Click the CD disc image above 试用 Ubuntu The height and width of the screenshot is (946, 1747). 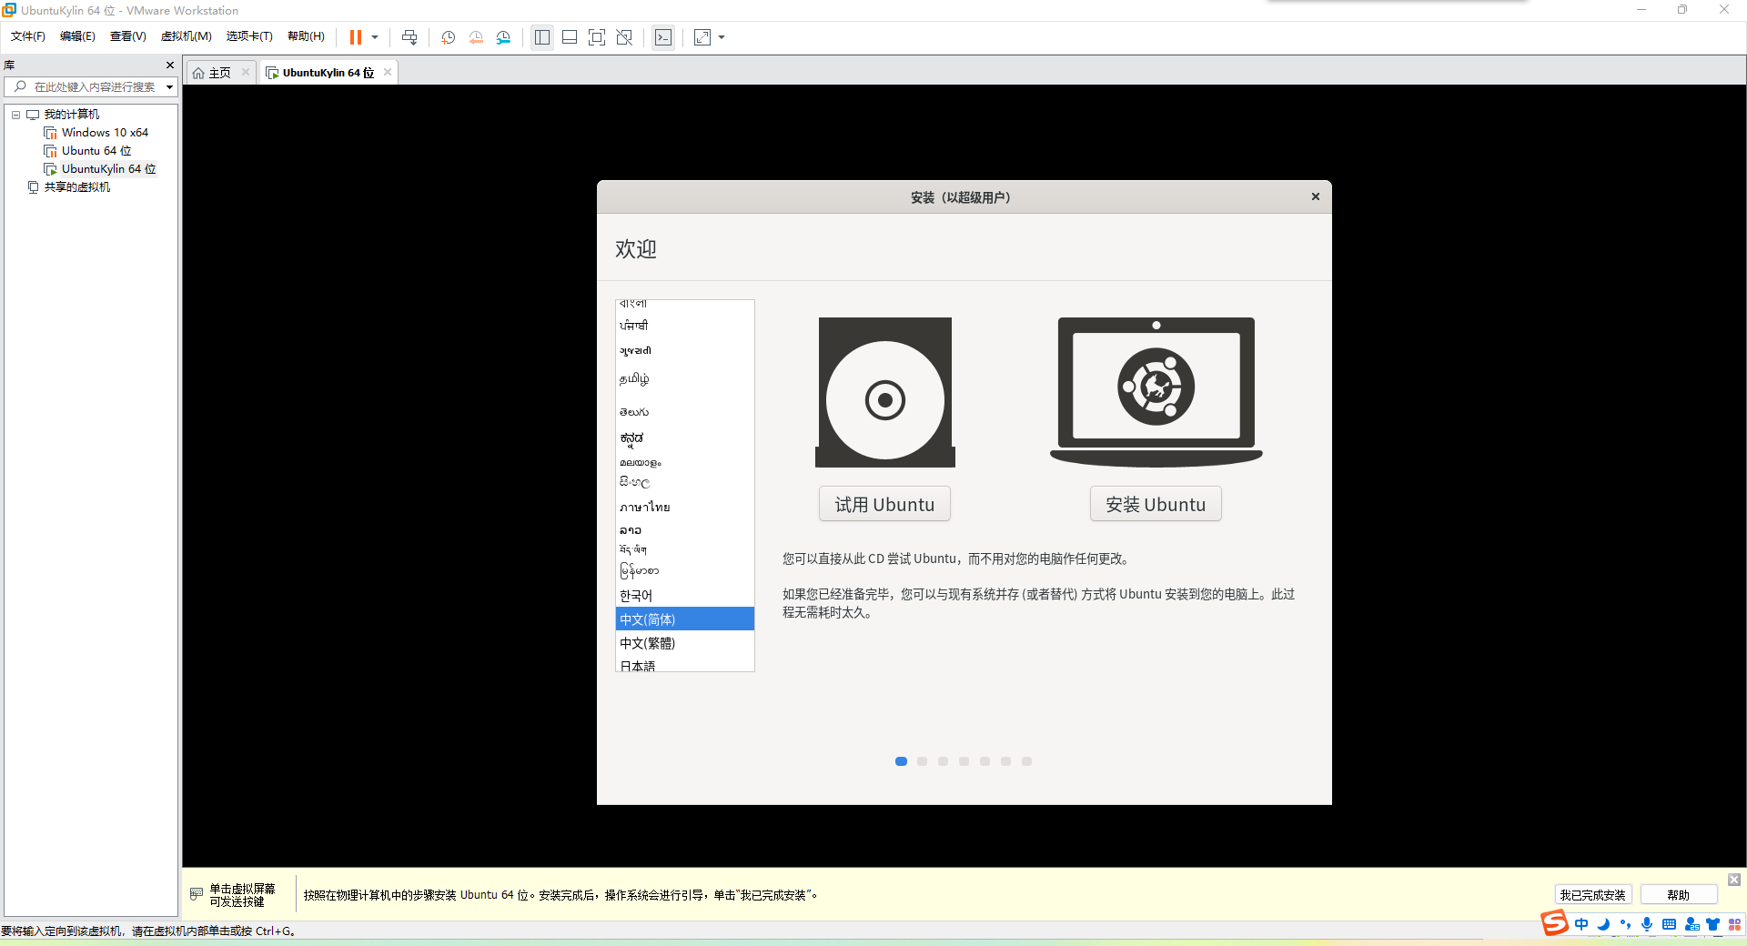[885, 392]
